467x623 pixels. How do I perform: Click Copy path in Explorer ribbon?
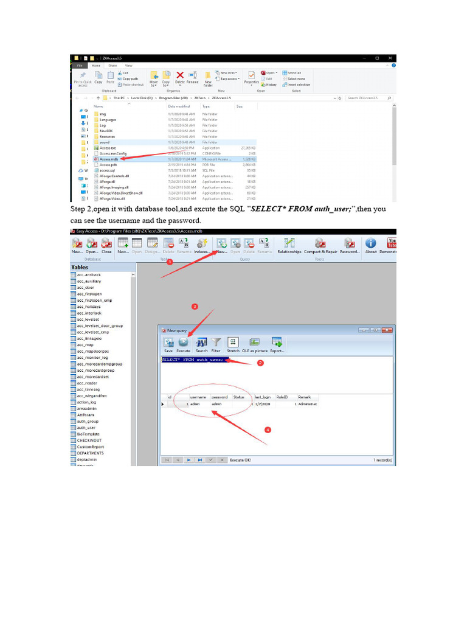(x=128, y=78)
